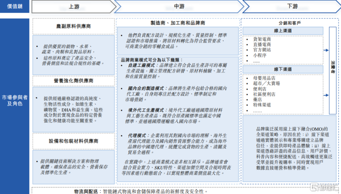The width and height of the screenshot is (341, 194).
Task: Open the 農副原料供應商 heading
Action: pyautogui.click(x=73, y=26)
